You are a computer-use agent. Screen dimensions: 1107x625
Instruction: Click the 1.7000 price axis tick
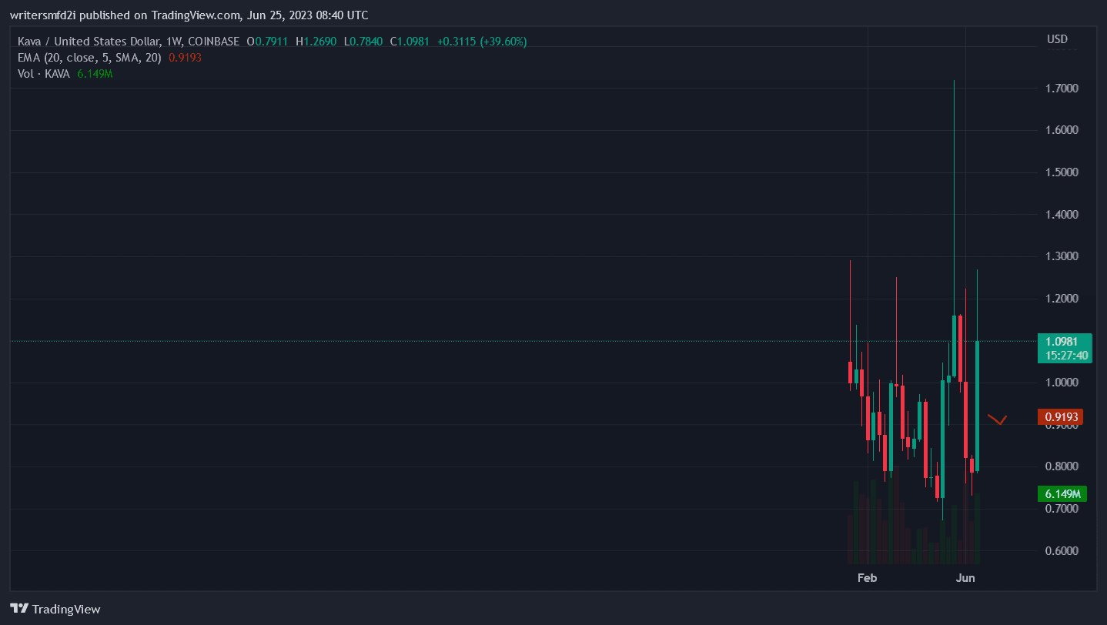pos(1063,89)
